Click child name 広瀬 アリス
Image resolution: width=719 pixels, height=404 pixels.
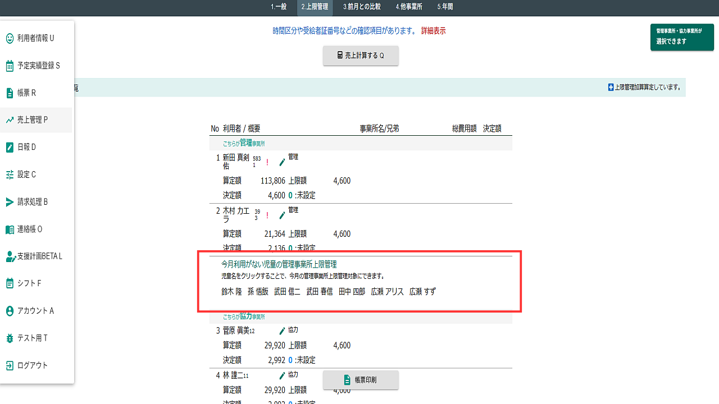[387, 292]
